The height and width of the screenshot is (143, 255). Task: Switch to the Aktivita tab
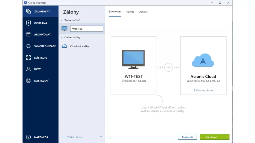(130, 12)
